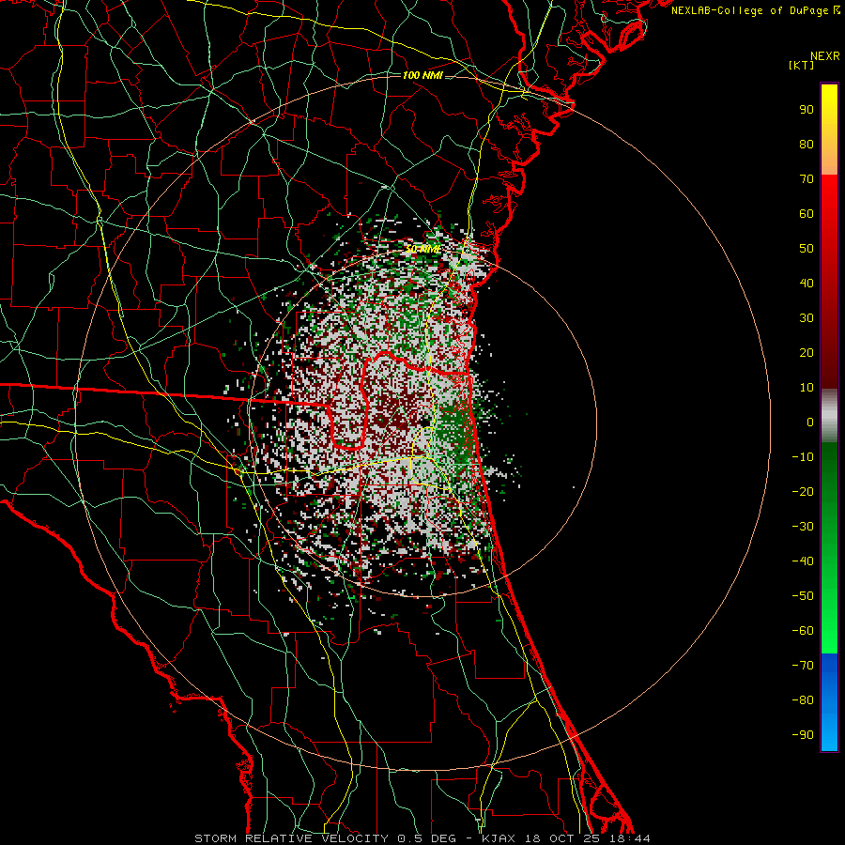
Task: Click the 70 value on velocity scale
Action: tap(807, 179)
